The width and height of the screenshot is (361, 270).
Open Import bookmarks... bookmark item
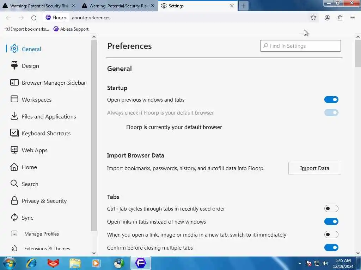pyautogui.click(x=27, y=29)
